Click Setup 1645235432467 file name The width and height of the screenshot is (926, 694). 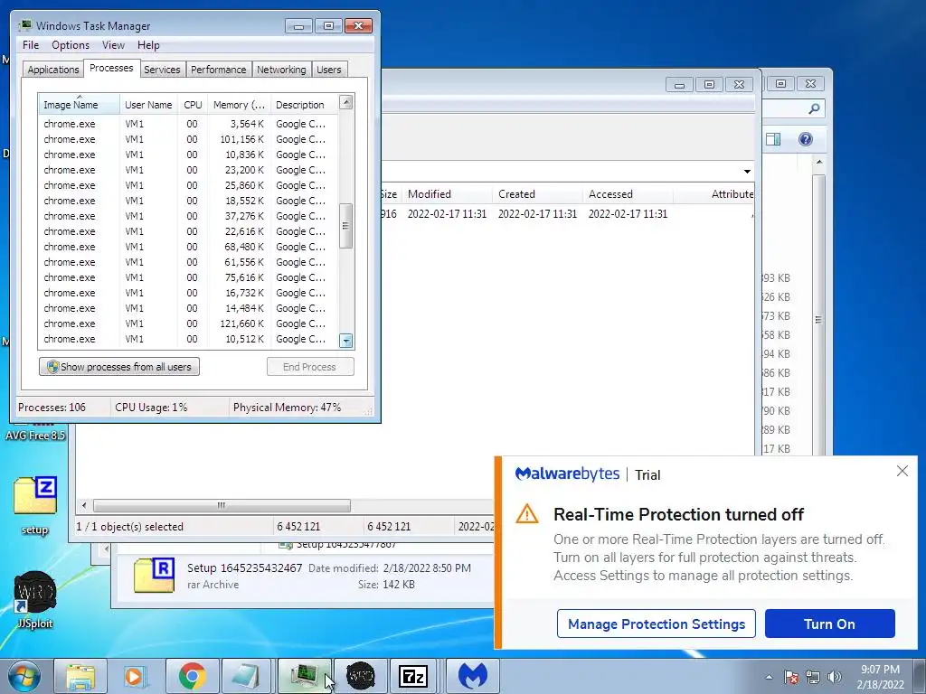point(244,567)
